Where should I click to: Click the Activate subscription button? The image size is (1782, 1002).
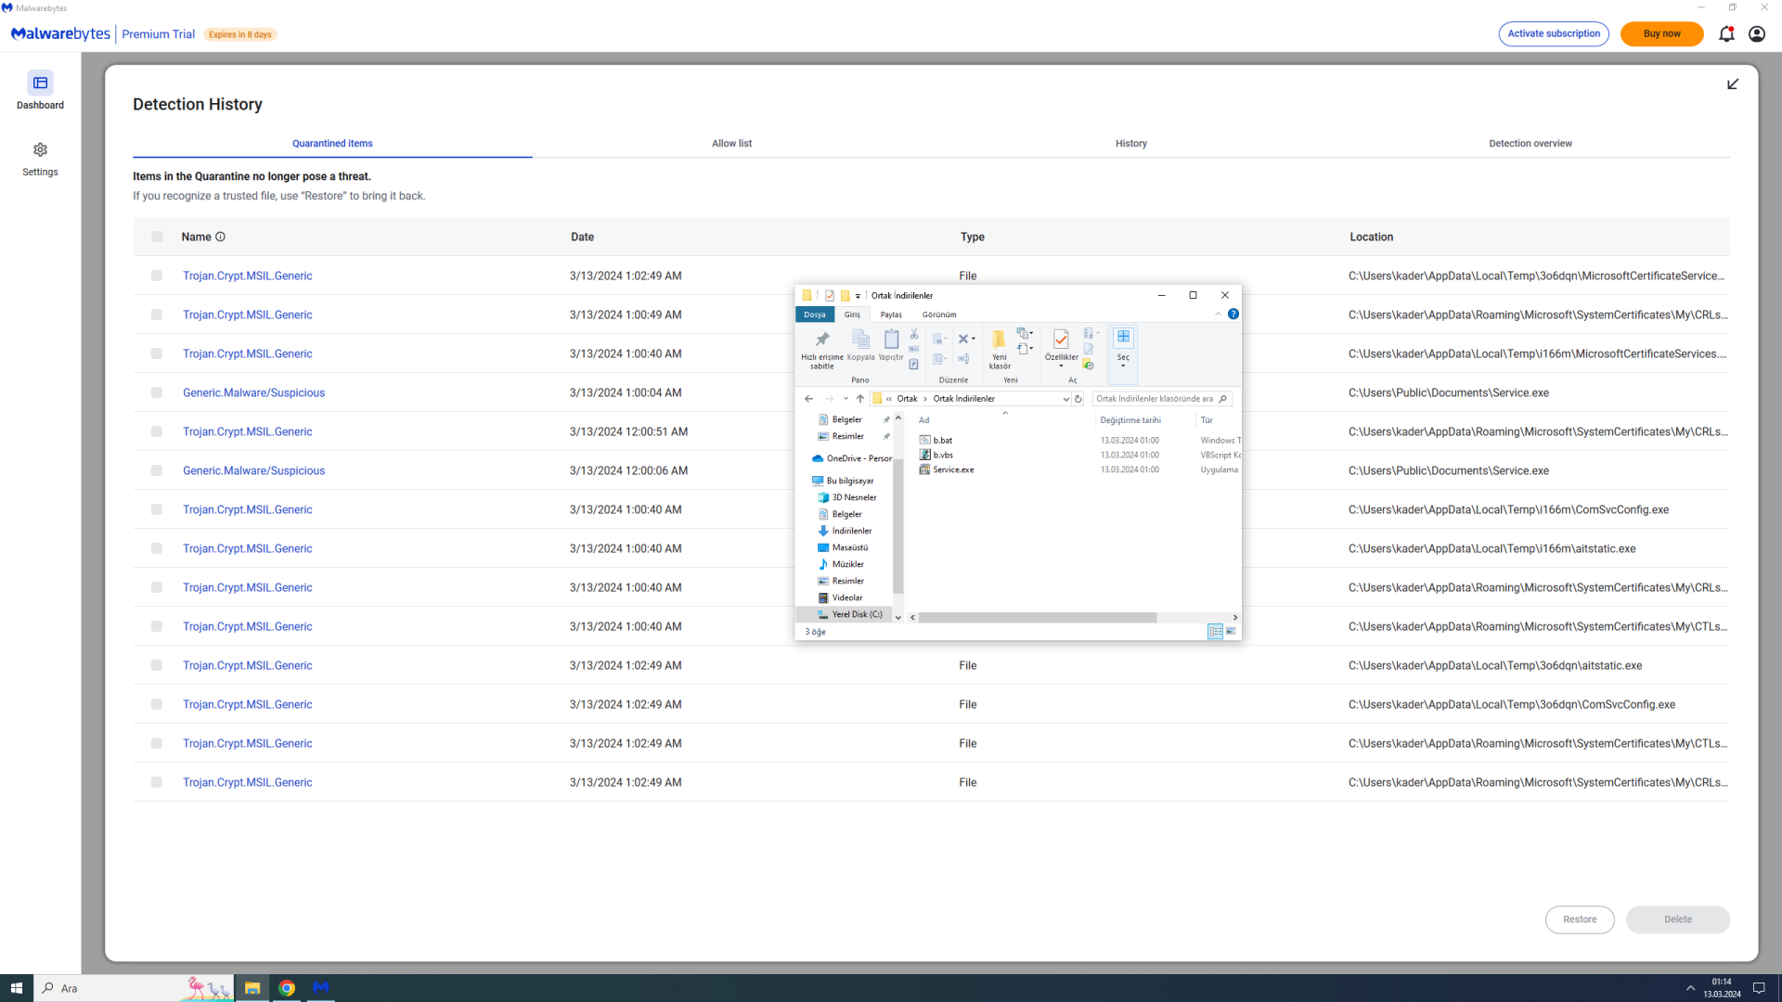1553,34
